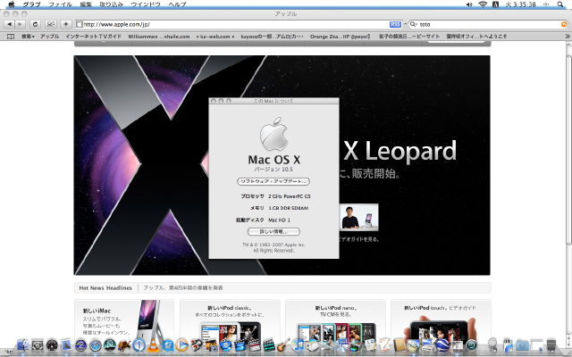Open Spotlight magnifier in menu bar
Screen dimensions: 572x357
[560, 4]
